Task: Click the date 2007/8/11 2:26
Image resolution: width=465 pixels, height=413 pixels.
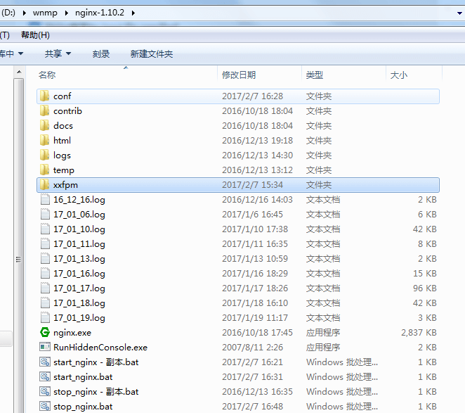Action: tap(252, 348)
